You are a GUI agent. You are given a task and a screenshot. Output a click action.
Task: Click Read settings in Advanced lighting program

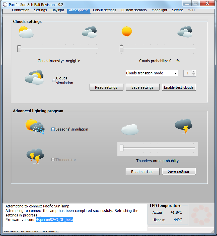tap(142, 172)
